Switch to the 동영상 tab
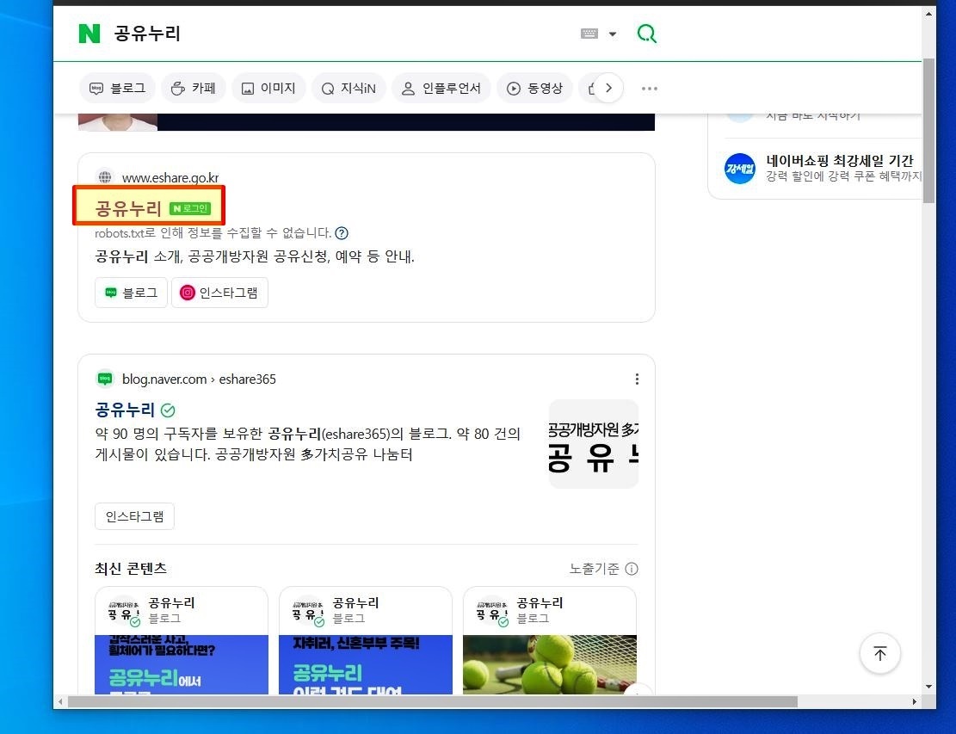The image size is (956, 734). (x=534, y=89)
